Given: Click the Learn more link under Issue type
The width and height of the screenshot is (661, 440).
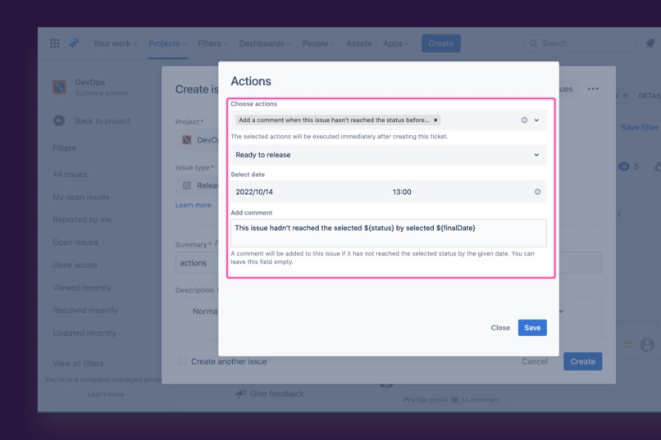Looking at the screenshot, I should pos(193,205).
